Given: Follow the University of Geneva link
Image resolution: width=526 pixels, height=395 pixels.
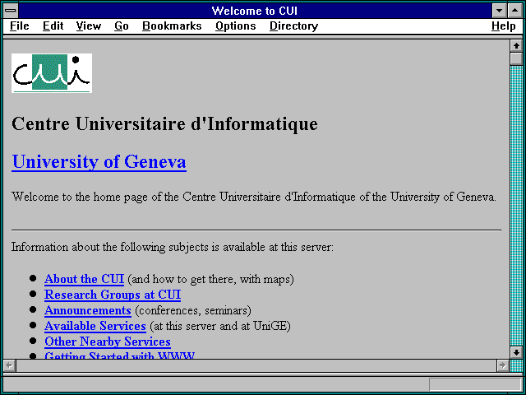Looking at the screenshot, I should (99, 161).
